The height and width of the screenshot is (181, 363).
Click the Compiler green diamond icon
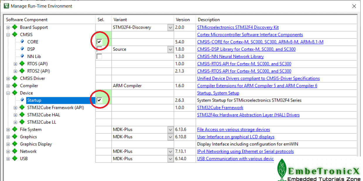[x=15, y=86]
